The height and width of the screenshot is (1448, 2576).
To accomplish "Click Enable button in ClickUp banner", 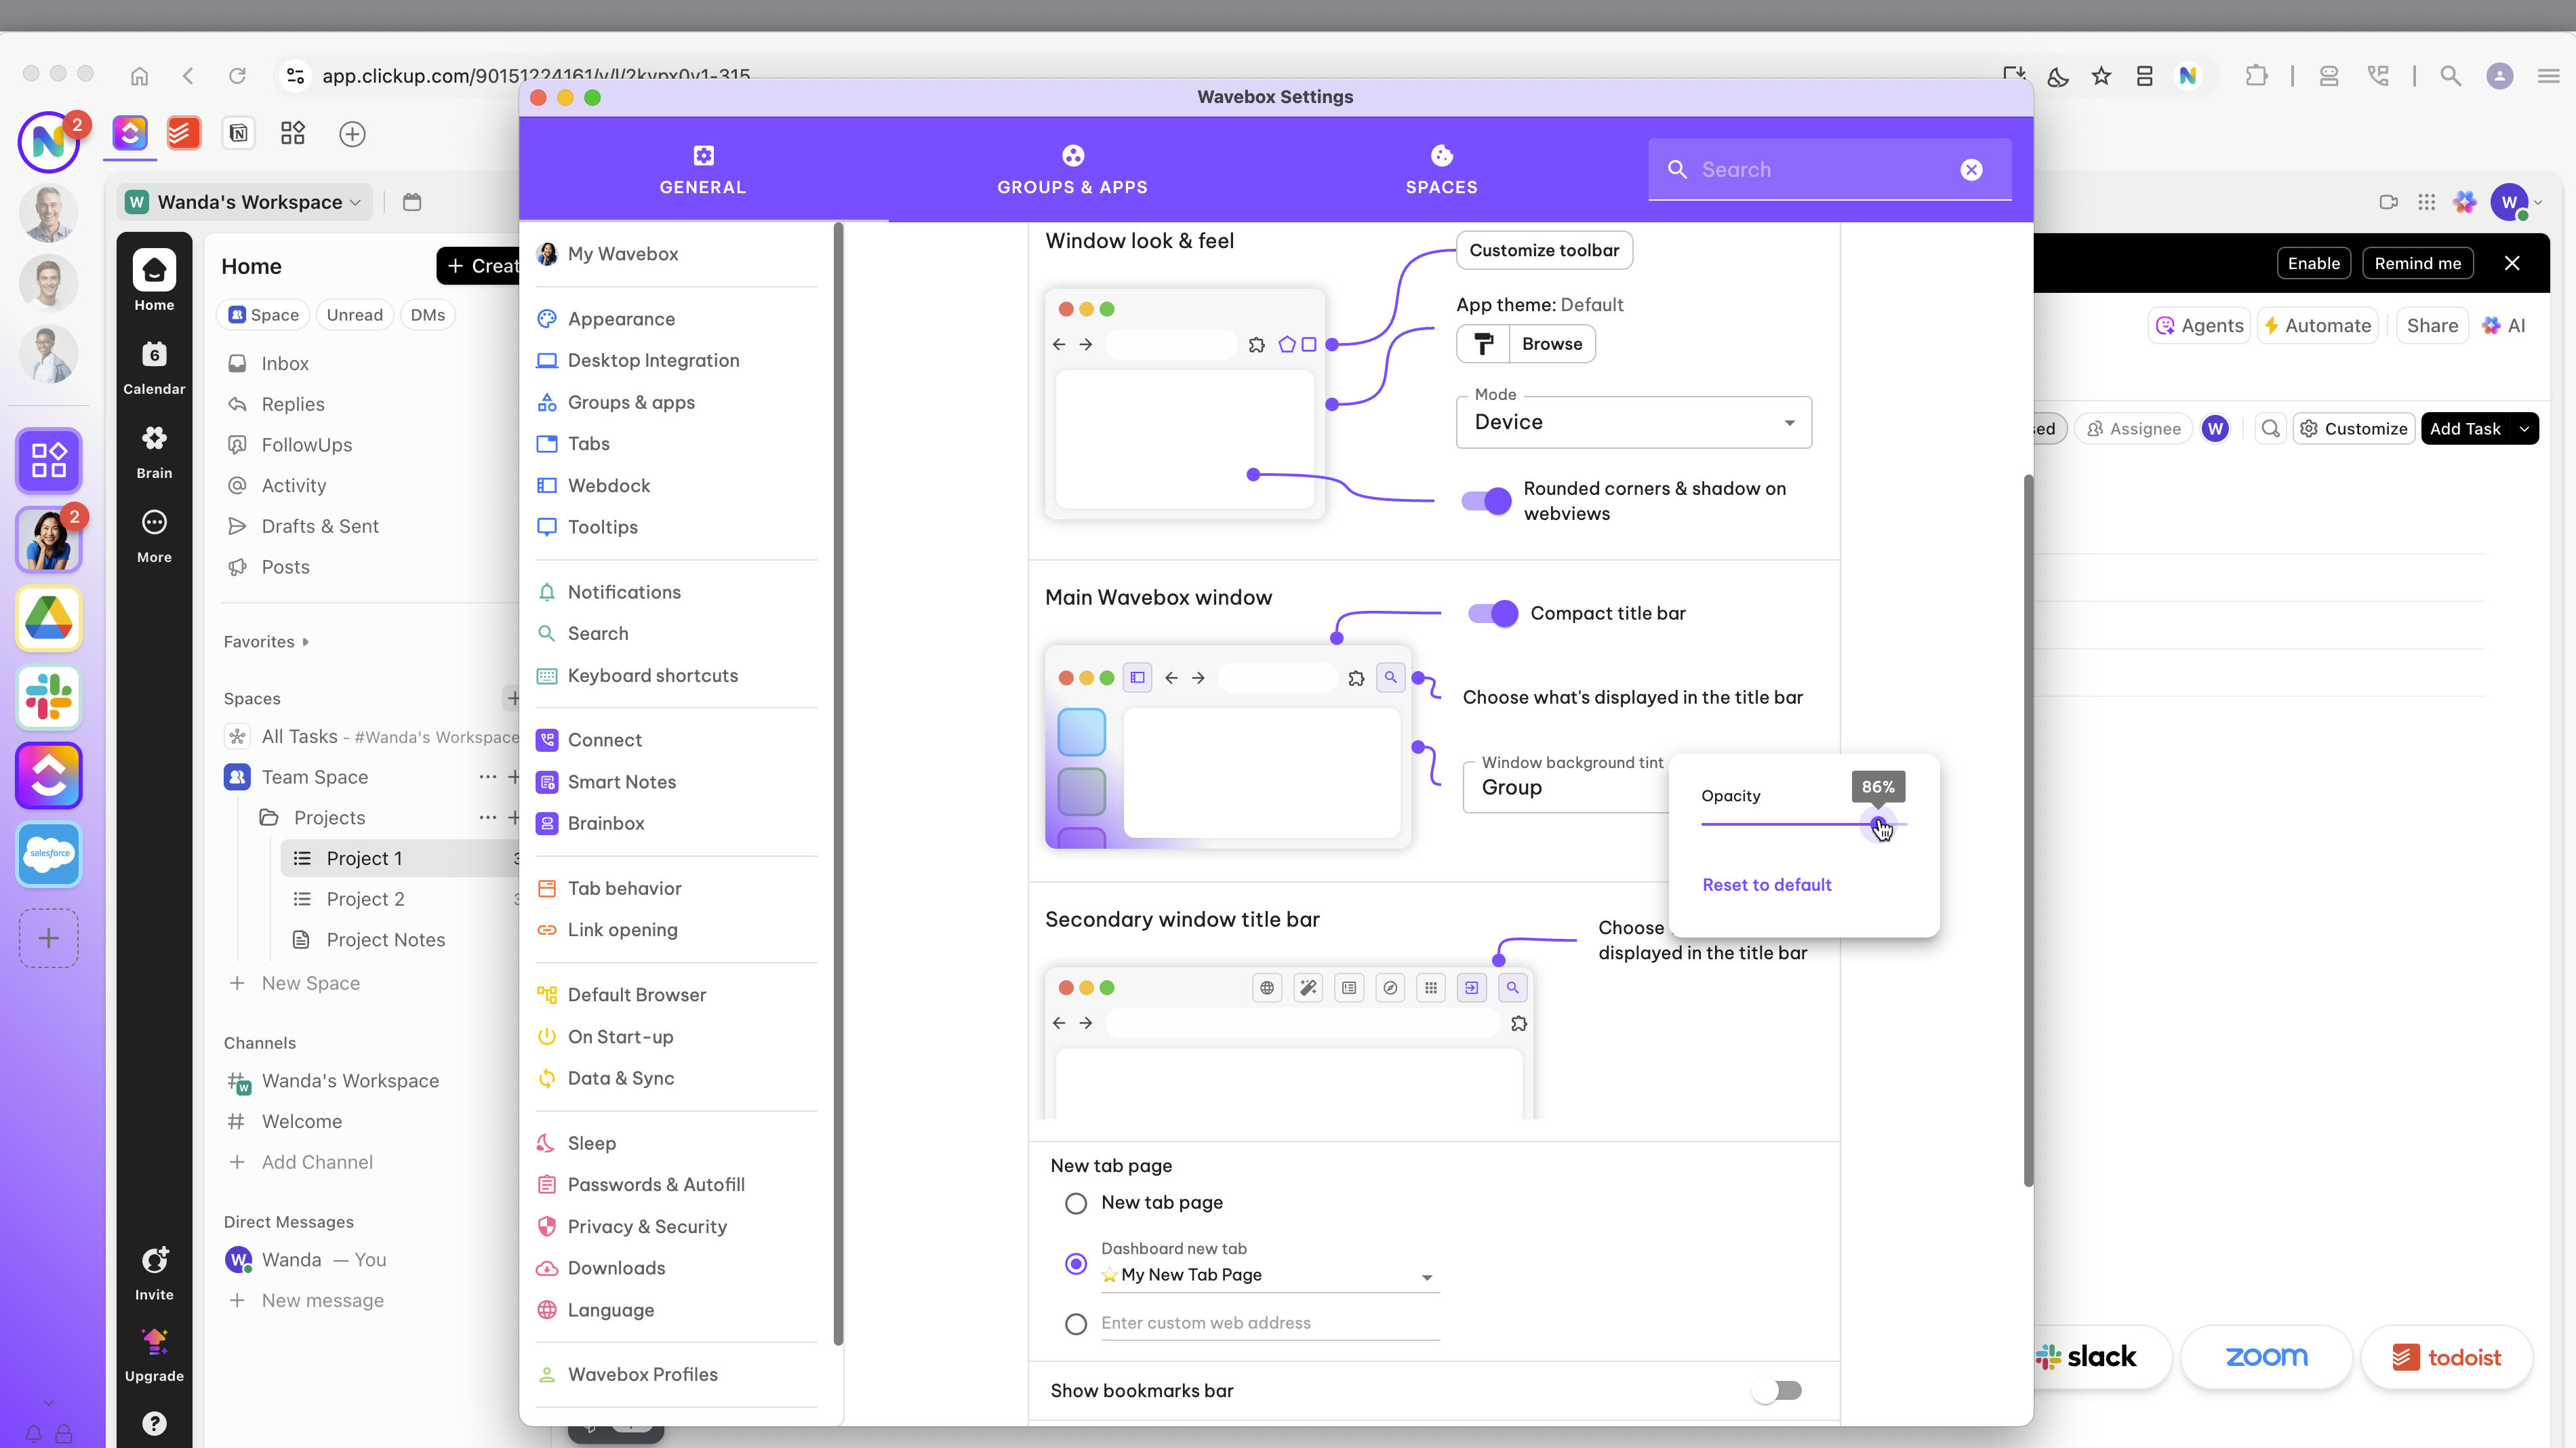I will coord(2313,263).
